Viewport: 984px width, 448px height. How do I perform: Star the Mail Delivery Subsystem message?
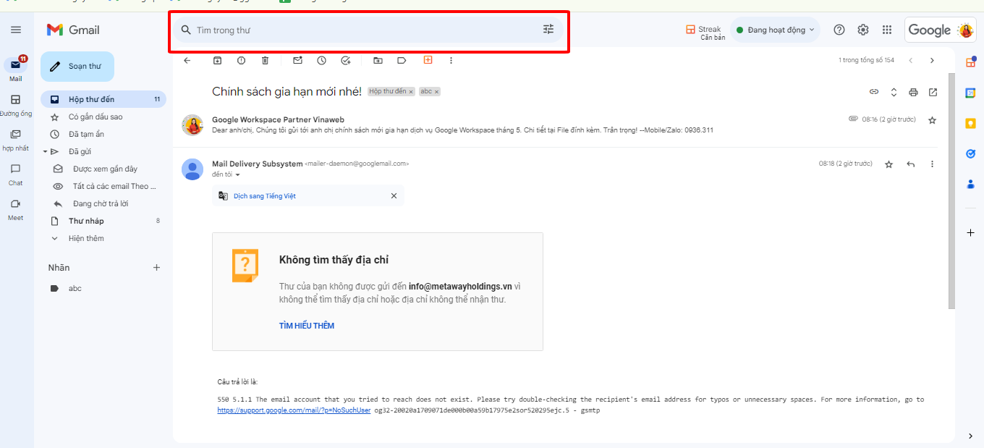(x=888, y=164)
